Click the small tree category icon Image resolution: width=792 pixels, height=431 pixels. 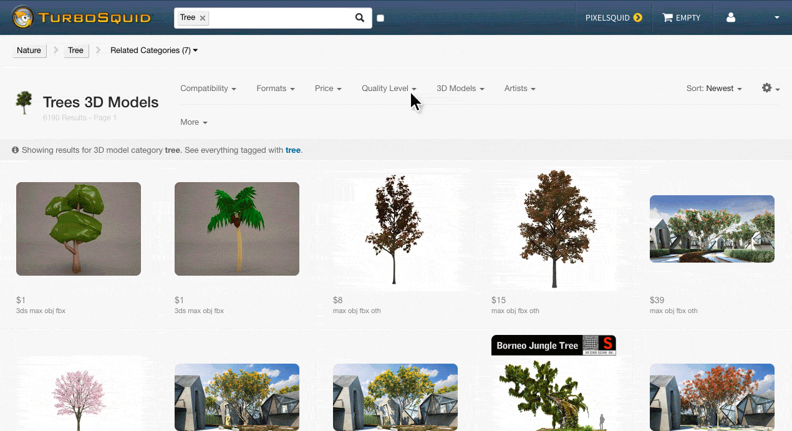[x=24, y=102]
